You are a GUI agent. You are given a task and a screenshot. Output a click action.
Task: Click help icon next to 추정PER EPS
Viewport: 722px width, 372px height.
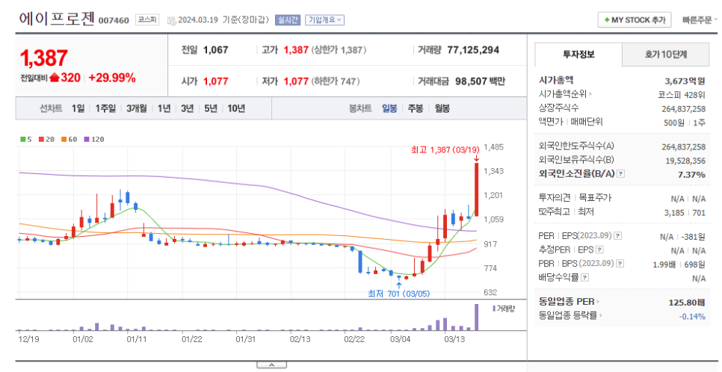click(x=599, y=250)
